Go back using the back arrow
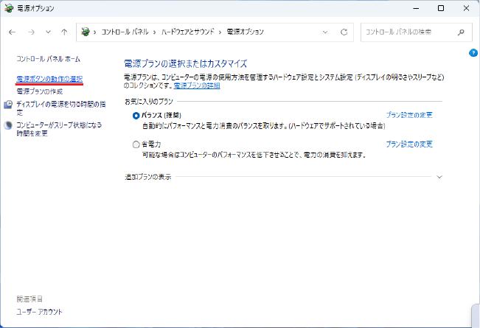The width and height of the screenshot is (480, 328). pos(12,32)
